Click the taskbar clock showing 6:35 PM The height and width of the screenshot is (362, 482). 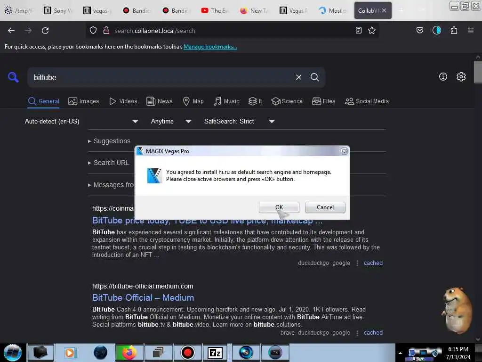(458, 353)
